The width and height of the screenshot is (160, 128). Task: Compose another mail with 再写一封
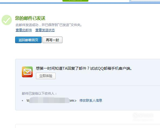coord(52,40)
